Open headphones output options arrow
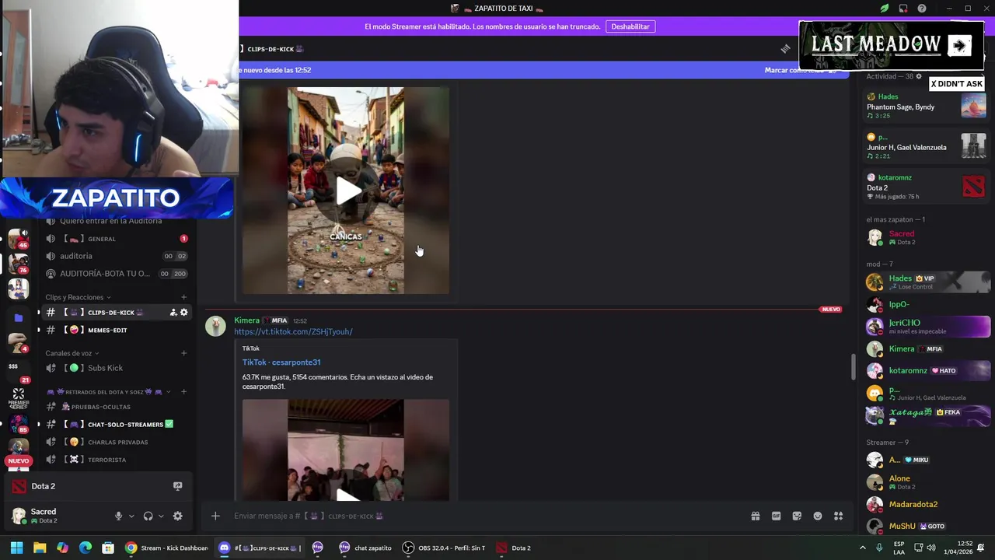 (x=161, y=516)
